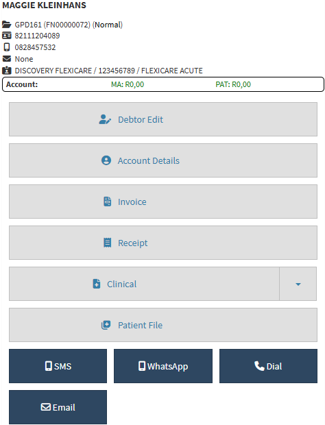Screen dimensions: 325x425
Task: Expand the Clinical dropdown arrow
Action: (298, 284)
